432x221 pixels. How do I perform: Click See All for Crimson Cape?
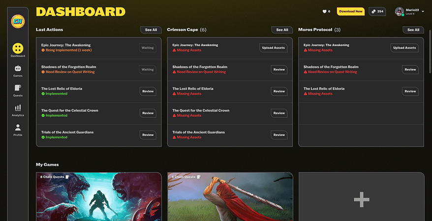click(282, 30)
